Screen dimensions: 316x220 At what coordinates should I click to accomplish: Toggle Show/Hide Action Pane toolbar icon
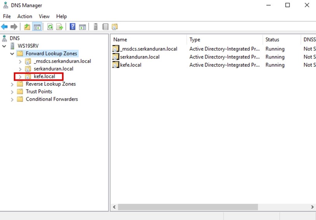[x=82, y=26]
